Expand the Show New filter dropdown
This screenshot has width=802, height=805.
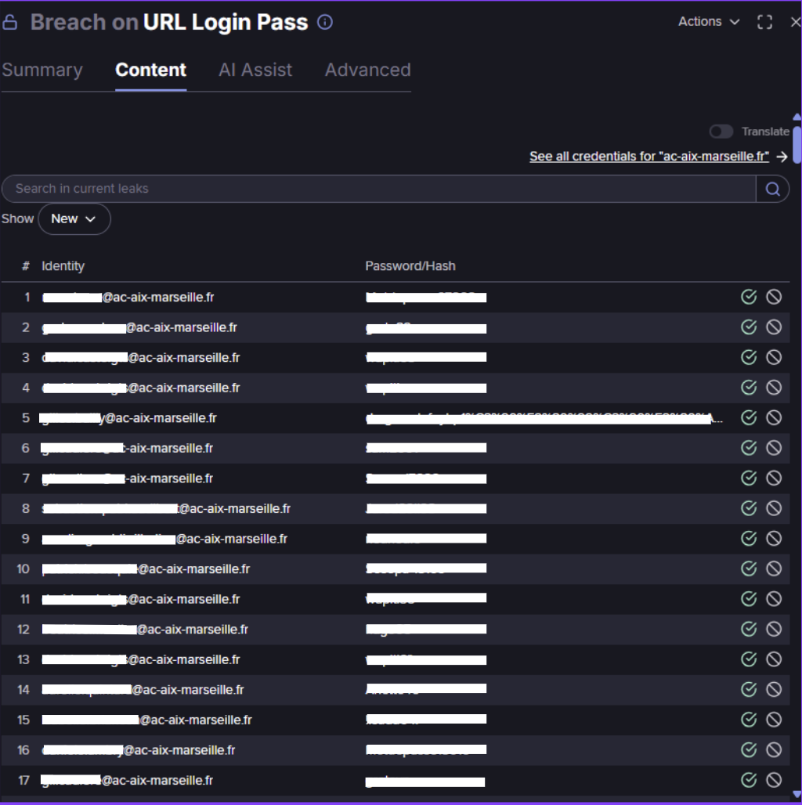pyautogui.click(x=74, y=219)
